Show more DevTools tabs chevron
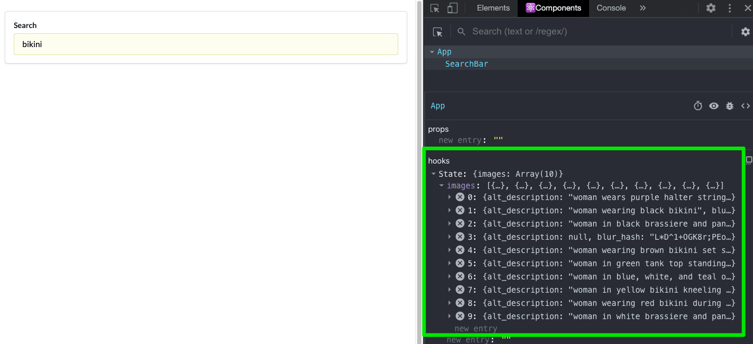Viewport: 753px width, 344px height. [642, 8]
